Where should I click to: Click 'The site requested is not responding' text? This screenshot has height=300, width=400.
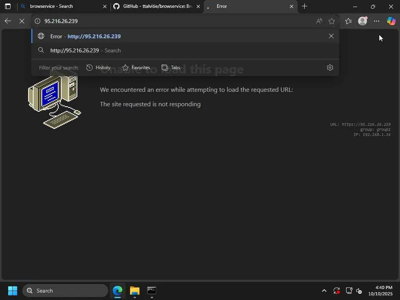click(150, 104)
